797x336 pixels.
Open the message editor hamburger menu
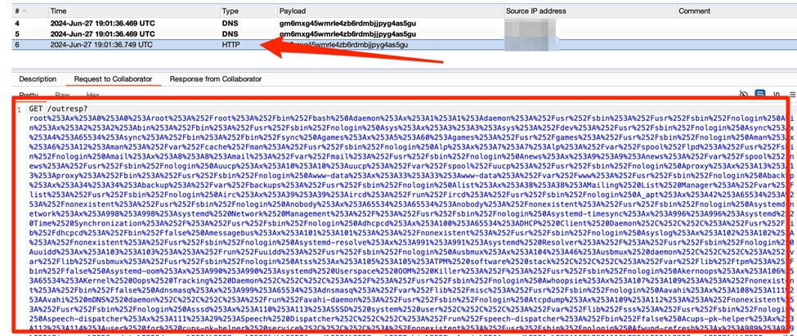[791, 94]
